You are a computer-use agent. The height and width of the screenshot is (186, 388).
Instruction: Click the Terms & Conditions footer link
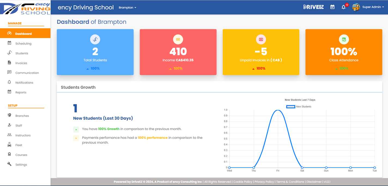[290, 182]
